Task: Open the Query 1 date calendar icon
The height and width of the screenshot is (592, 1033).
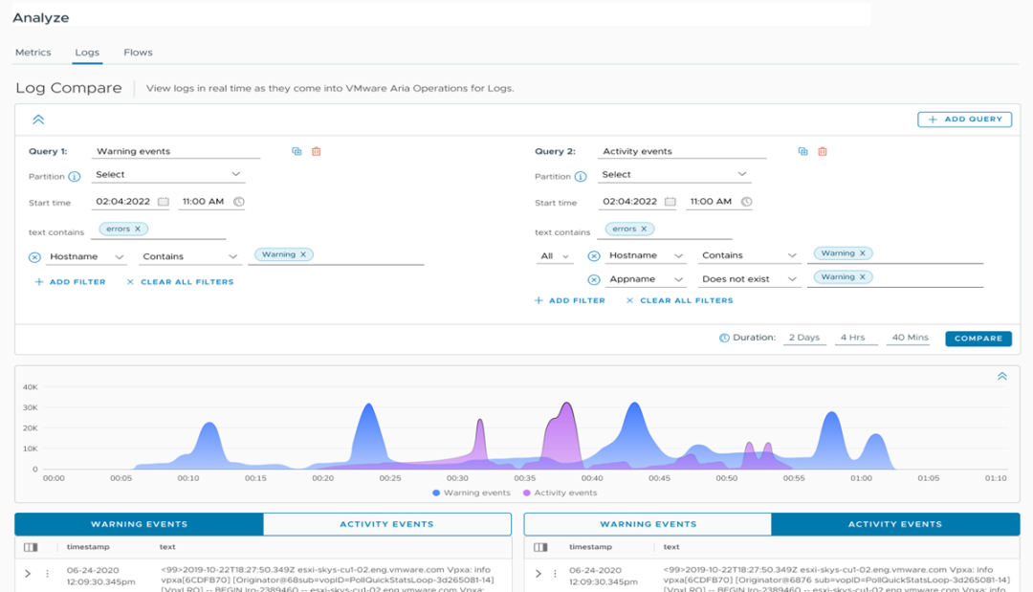Action: 164,202
